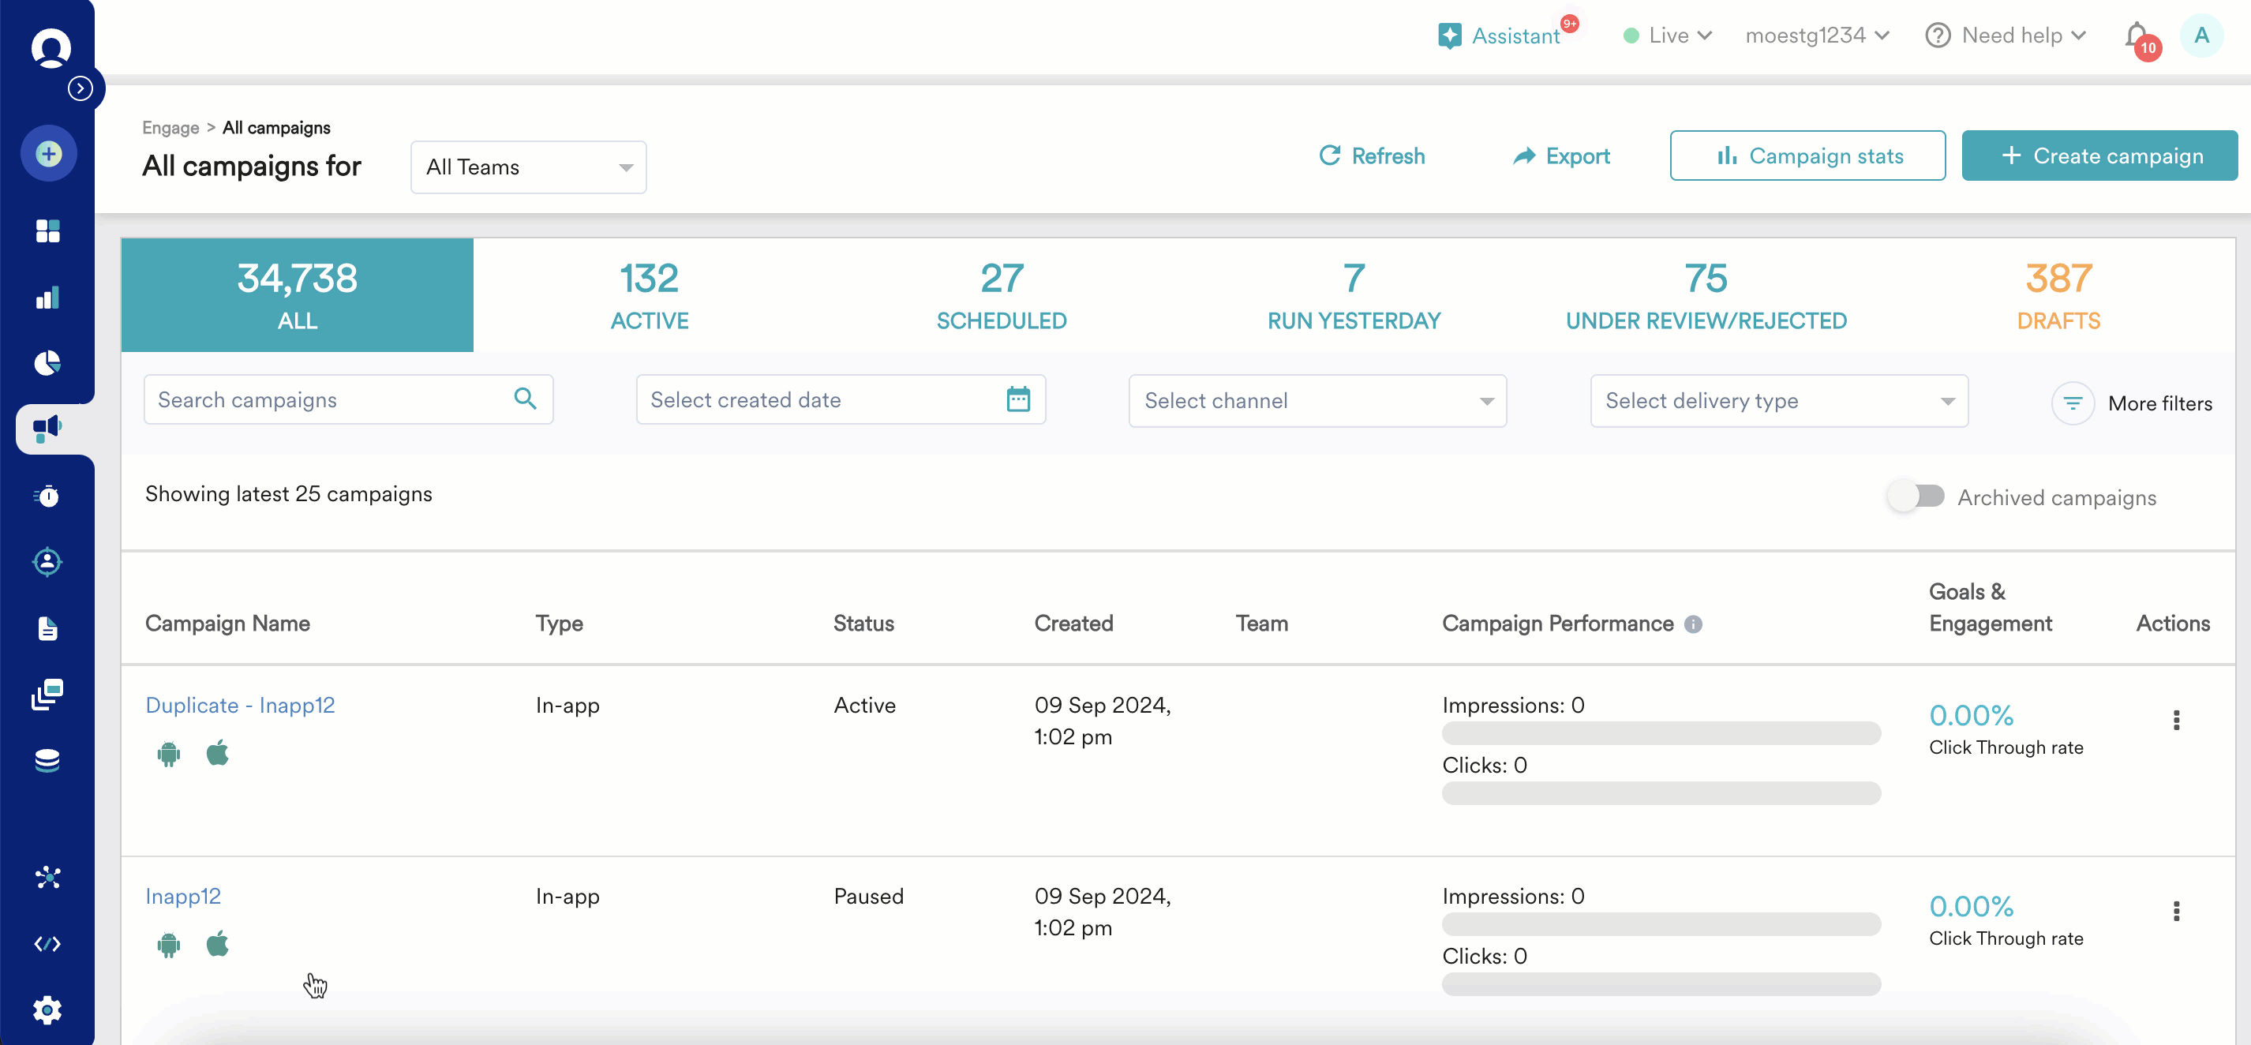
Task: Click the Create campaign button
Action: (x=2101, y=155)
